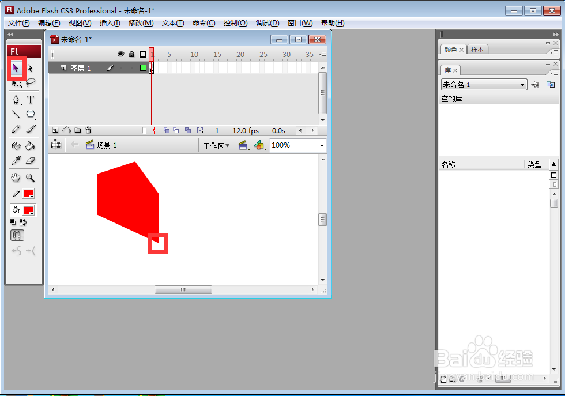
Task: Open library document dropdown 未命名-1
Action: [x=484, y=85]
